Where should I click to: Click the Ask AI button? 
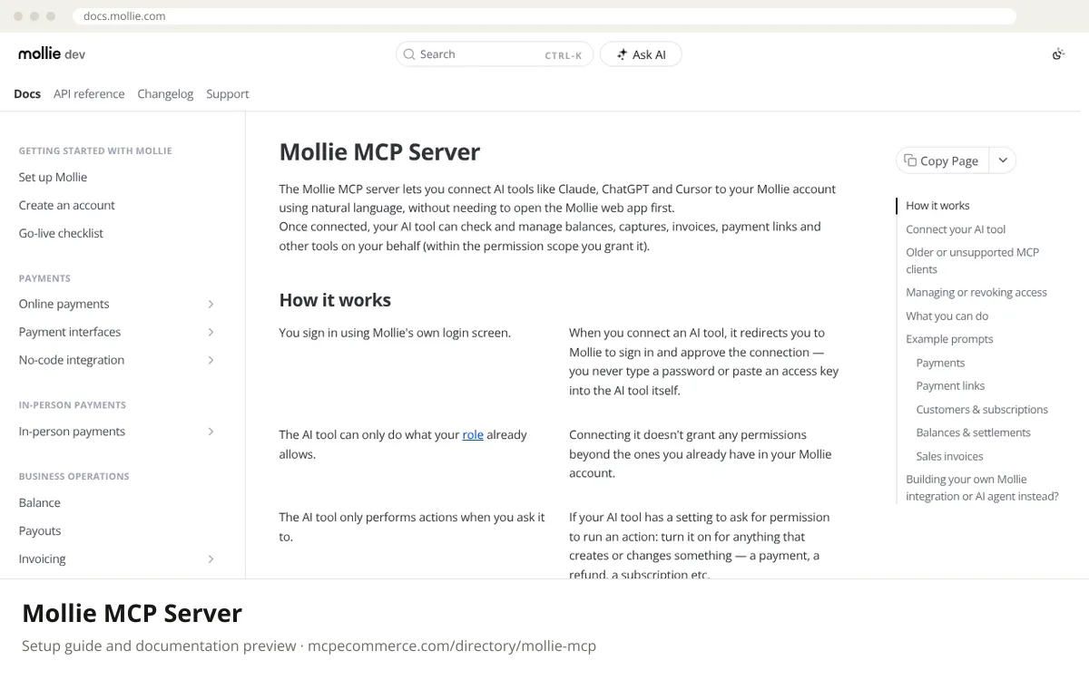641,54
